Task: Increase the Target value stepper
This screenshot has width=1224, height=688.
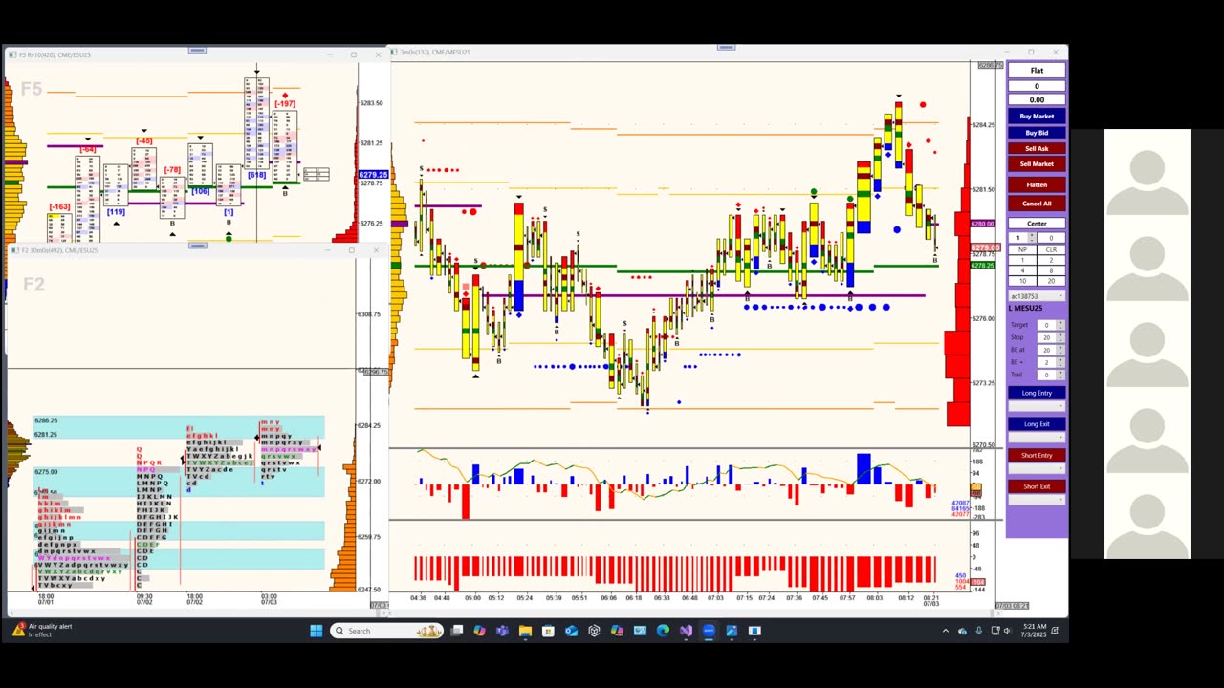Action: tap(1060, 323)
